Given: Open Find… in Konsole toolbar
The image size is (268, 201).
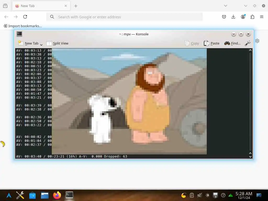Looking at the screenshot, I should coord(232,43).
